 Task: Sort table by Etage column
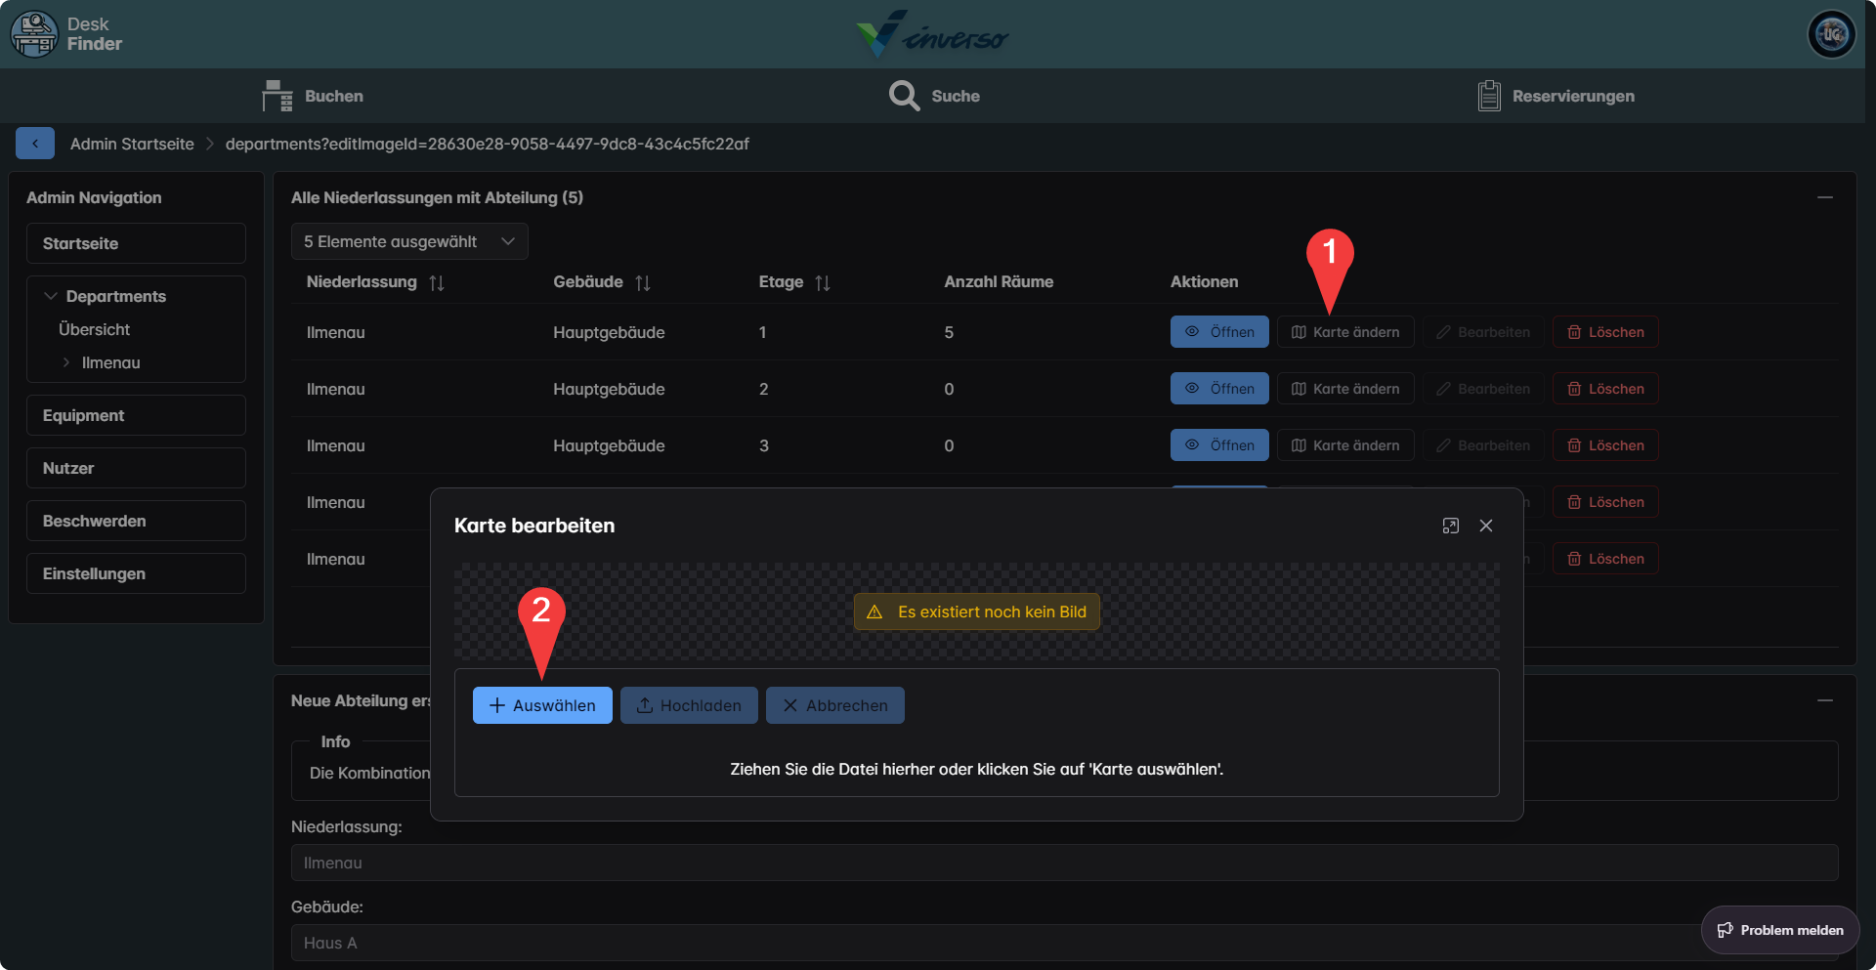823,282
